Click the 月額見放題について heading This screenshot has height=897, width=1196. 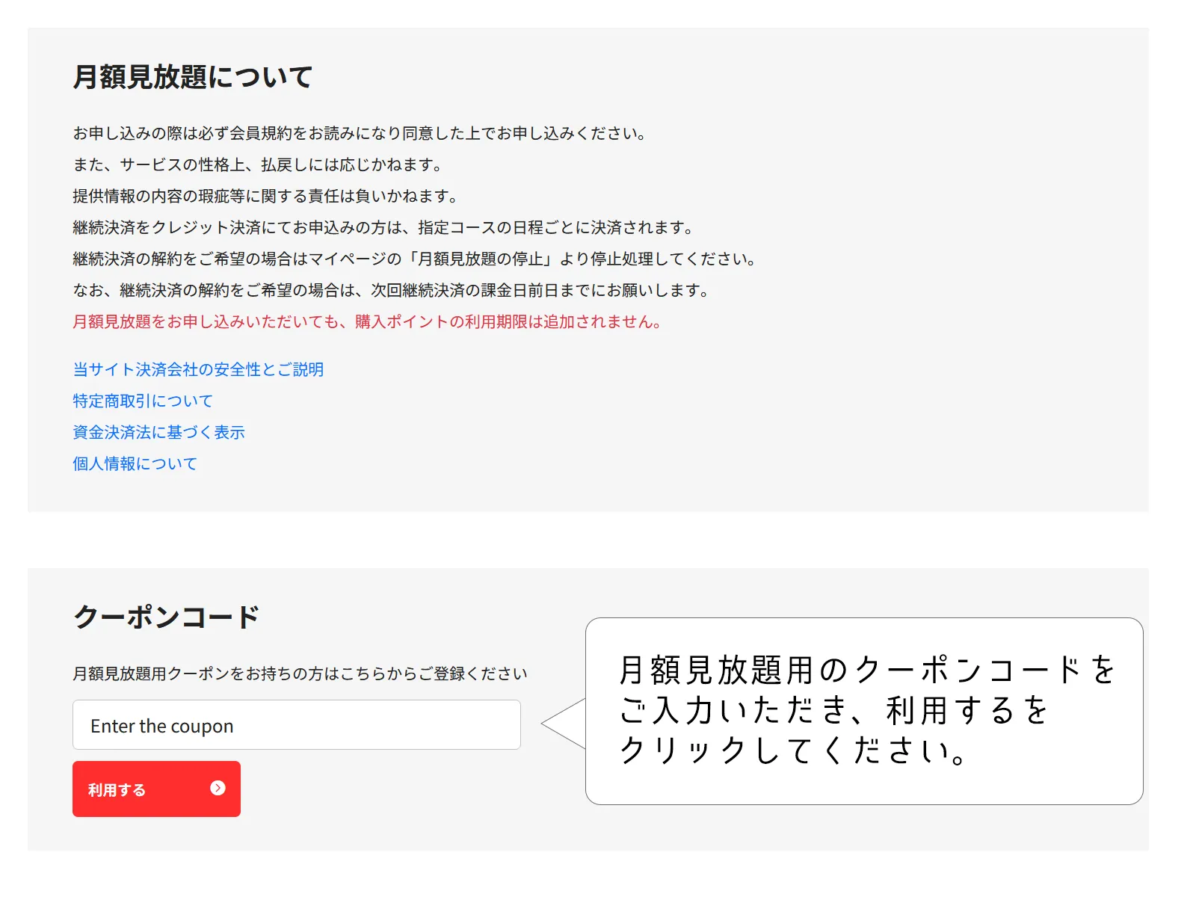click(193, 77)
